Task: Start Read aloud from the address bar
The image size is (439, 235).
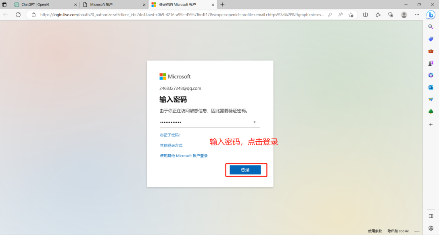Action: pyautogui.click(x=340, y=15)
